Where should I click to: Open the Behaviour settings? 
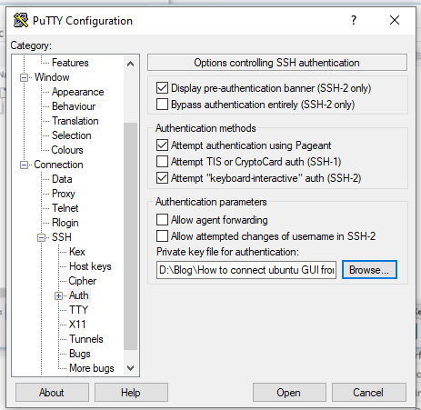click(74, 106)
